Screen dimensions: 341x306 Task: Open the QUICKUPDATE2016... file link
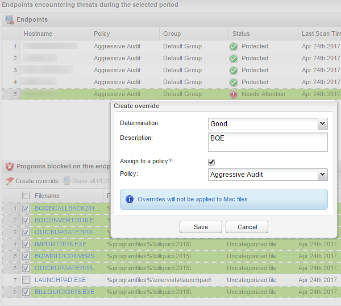click(x=68, y=232)
